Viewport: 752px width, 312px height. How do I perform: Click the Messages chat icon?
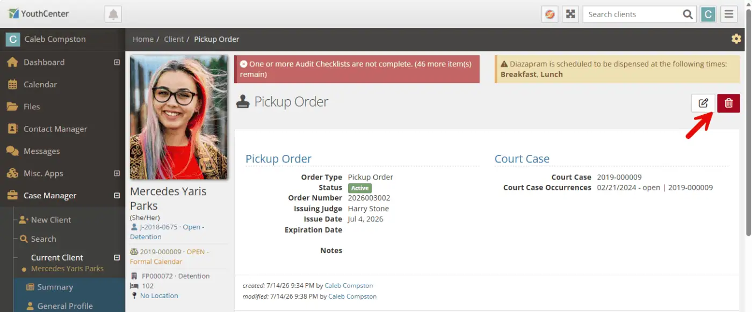click(x=12, y=151)
